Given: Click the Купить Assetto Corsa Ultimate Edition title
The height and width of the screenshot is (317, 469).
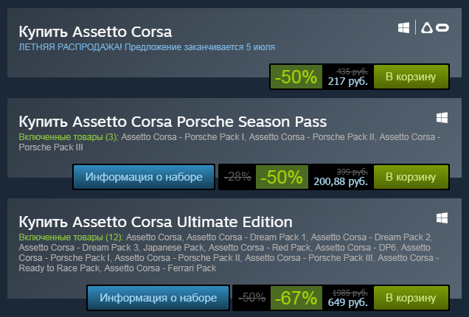Looking at the screenshot, I should tap(156, 222).
